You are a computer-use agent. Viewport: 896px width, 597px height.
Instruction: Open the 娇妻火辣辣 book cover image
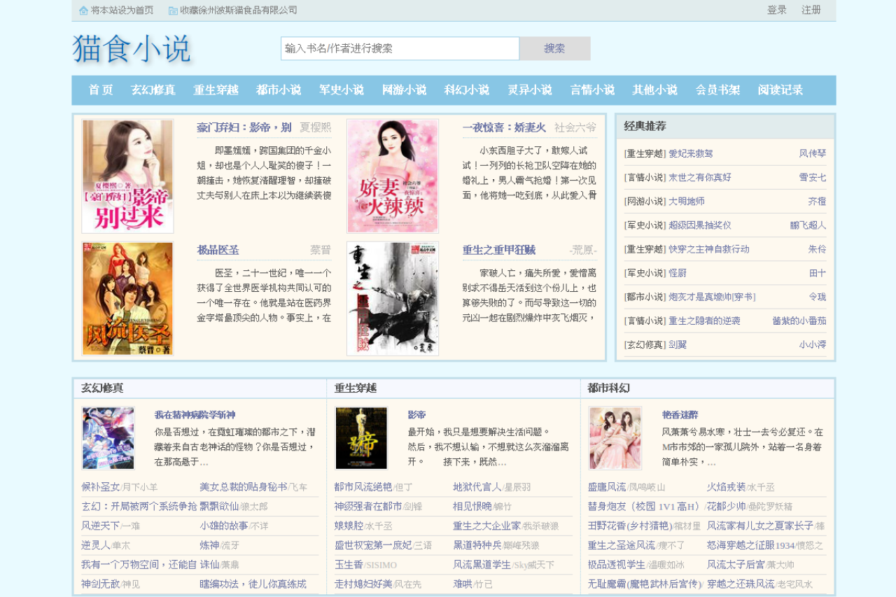tap(393, 176)
